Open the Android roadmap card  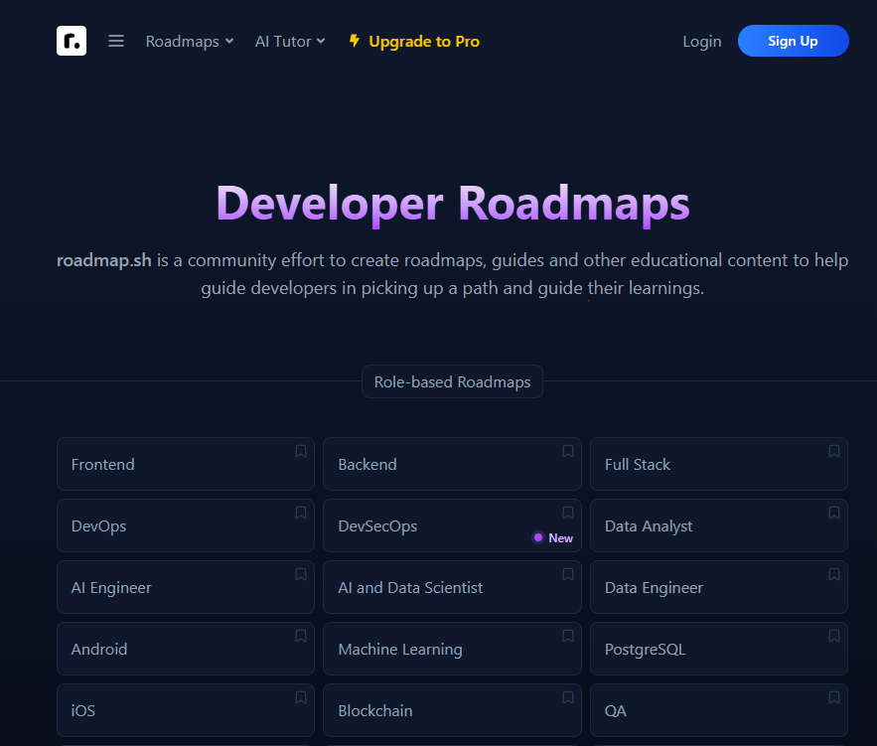pos(186,649)
